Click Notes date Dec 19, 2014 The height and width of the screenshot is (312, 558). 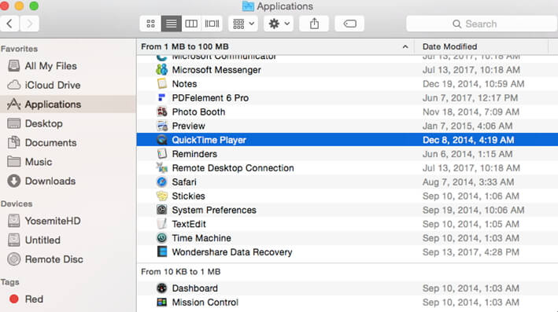(x=473, y=84)
